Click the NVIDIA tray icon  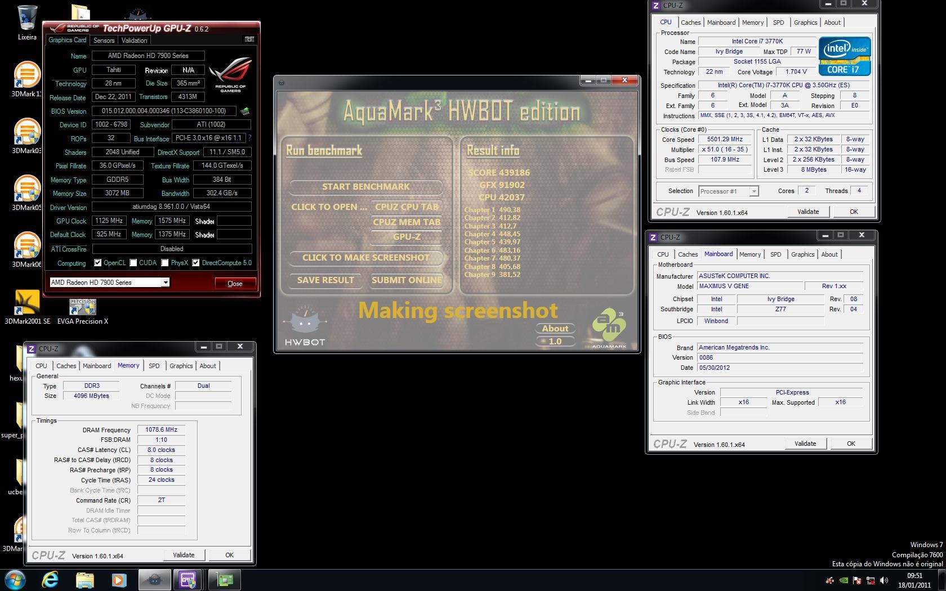pos(844,580)
